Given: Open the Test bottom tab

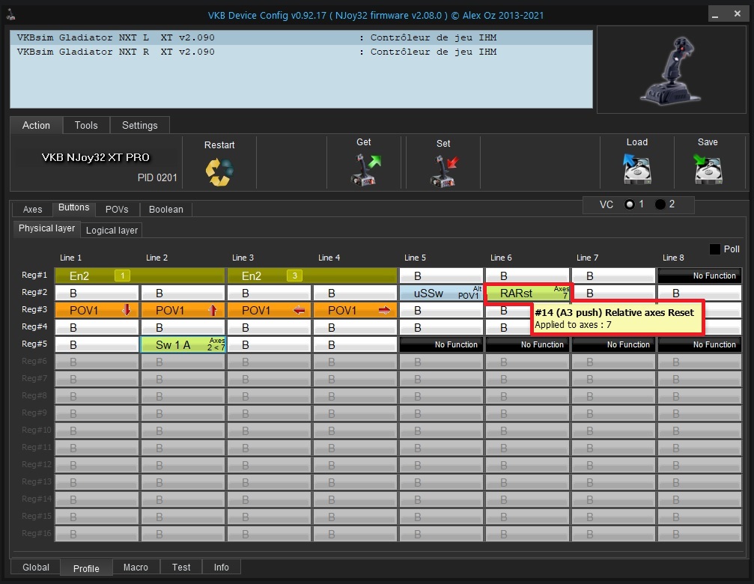Looking at the screenshot, I should point(181,568).
